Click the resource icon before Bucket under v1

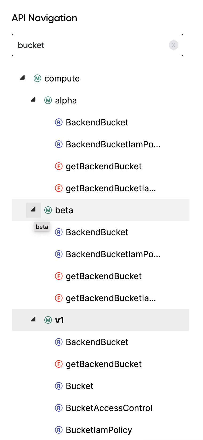click(x=58, y=386)
